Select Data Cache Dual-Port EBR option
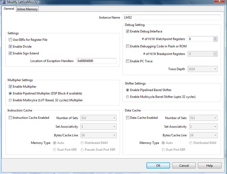227x174 pixels. coord(163,150)
